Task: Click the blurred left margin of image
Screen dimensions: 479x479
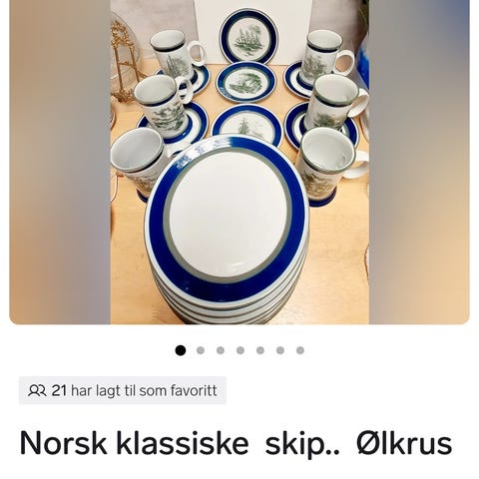Action: tap(60, 162)
